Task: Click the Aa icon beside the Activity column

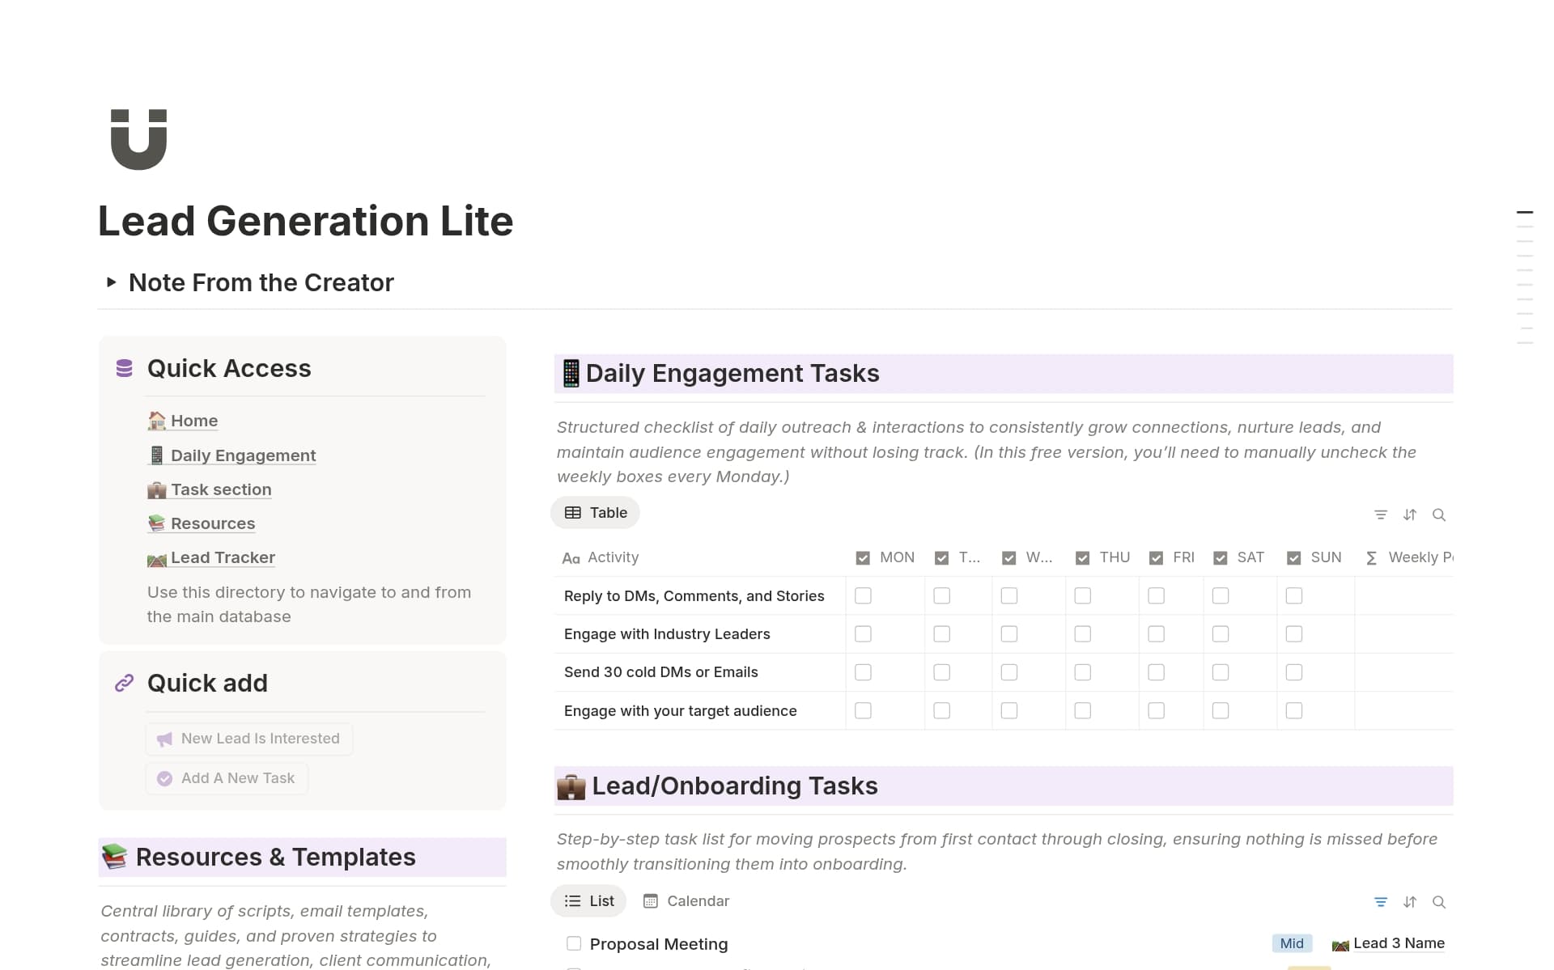Action: click(570, 557)
